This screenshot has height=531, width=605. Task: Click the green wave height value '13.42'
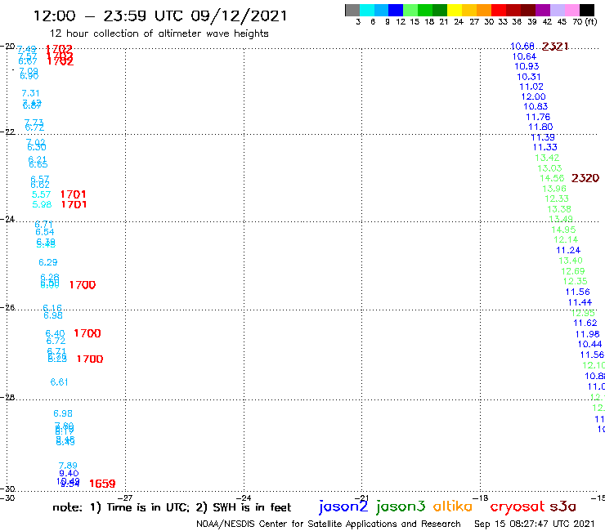click(547, 158)
